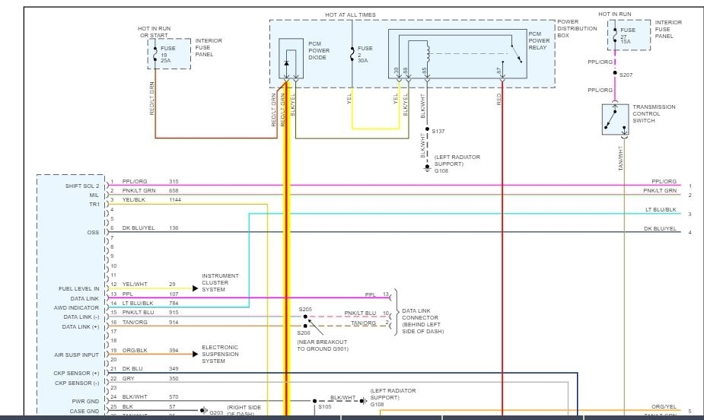Click the "CASE GND" pin label

(x=84, y=411)
